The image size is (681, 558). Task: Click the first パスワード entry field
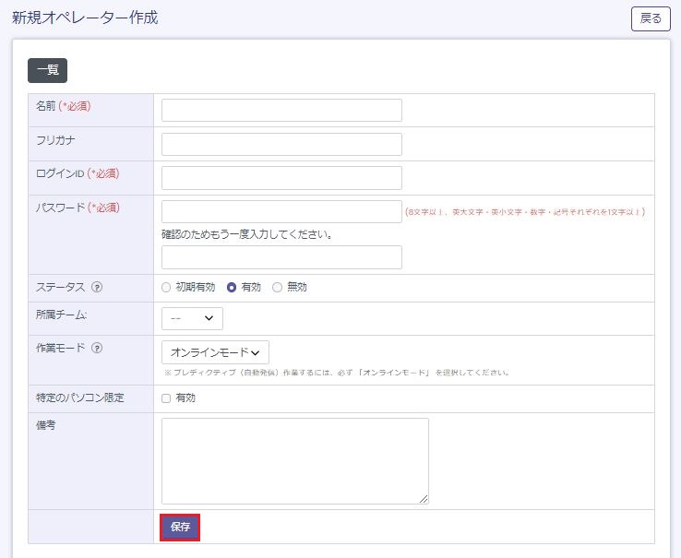coord(281,212)
